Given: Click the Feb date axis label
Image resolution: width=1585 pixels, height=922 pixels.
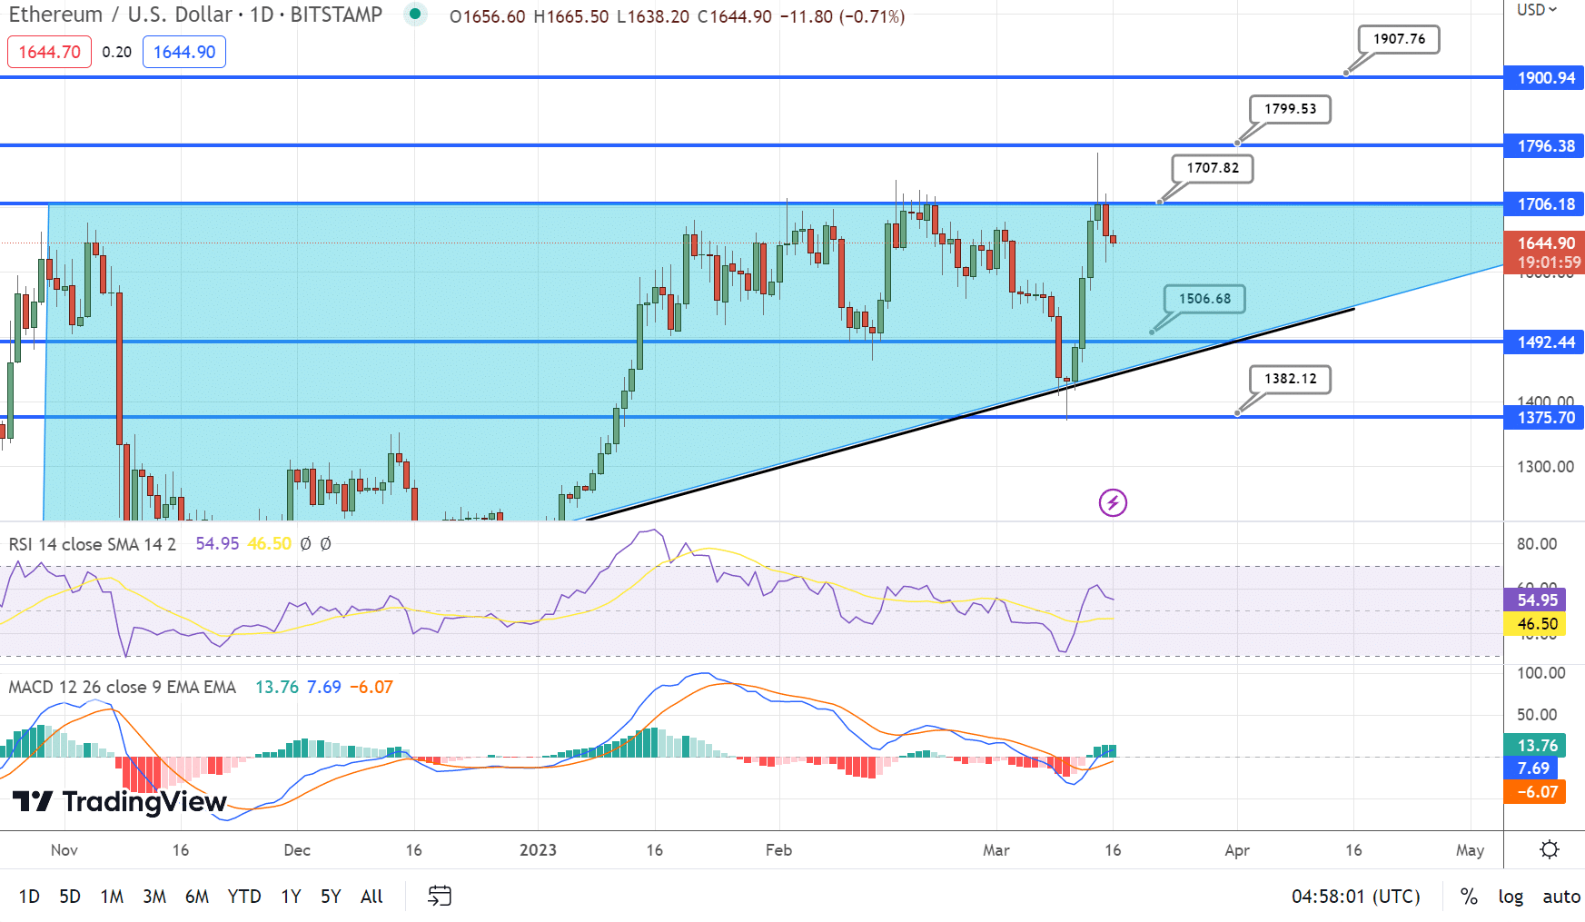Looking at the screenshot, I should tap(778, 850).
